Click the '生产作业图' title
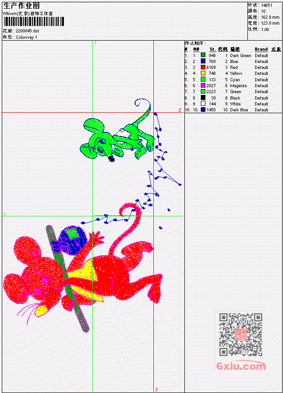Screen dimensions: 283x393 coord(21,6)
